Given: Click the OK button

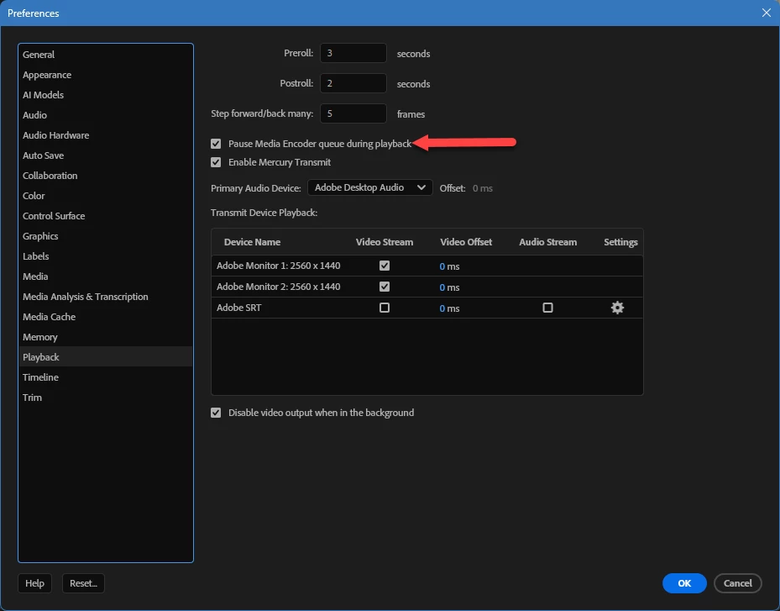Looking at the screenshot, I should tap(684, 583).
